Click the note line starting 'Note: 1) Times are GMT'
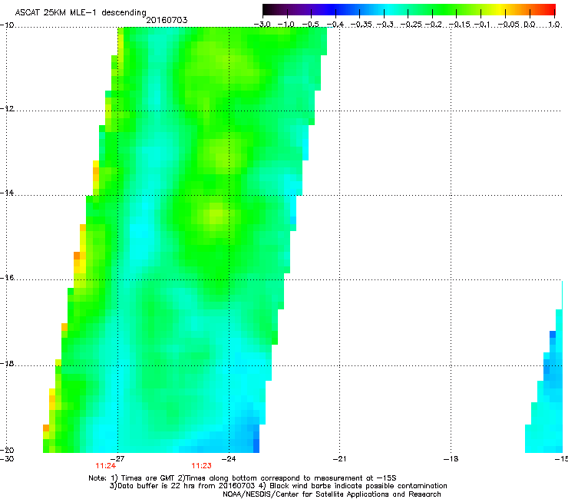The image size is (568, 499). pyautogui.click(x=243, y=478)
